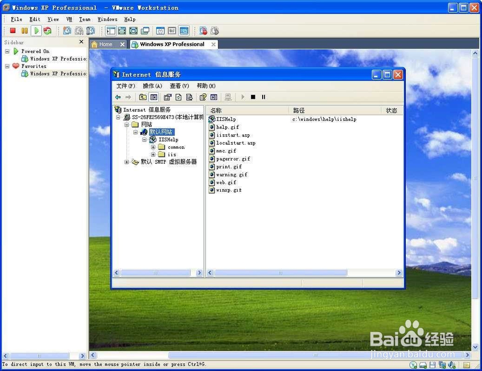Viewport: 482px width, 371px height.
Task: Toggle the action pane icon in IIS toolbar
Action: 214,97
